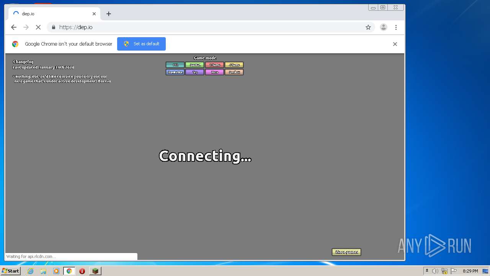Open the Chrome profile avatar menu
The width and height of the screenshot is (490, 276).
(383, 27)
